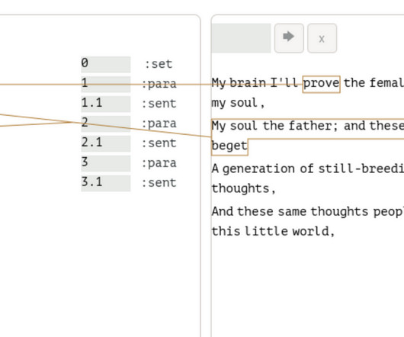Click the highlighted word 'prove'
404x337 pixels.
point(321,84)
